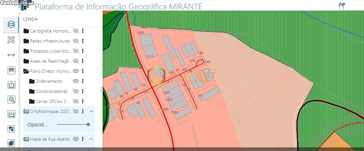The height and width of the screenshot is (151, 364).
Task: Click the folder icon of Processos Urbanístic...
Action: 26,51
